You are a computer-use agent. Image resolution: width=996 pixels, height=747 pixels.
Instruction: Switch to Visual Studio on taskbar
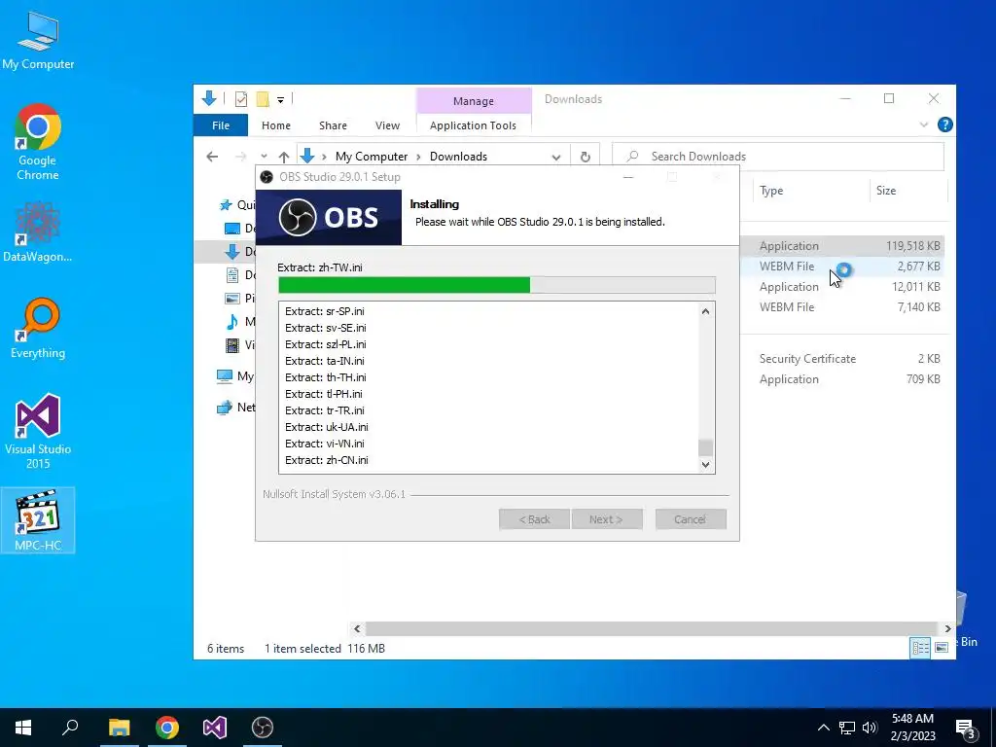point(215,728)
